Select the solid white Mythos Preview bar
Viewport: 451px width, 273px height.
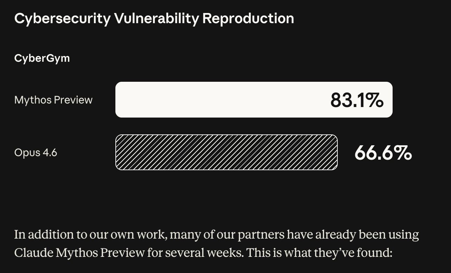254,100
